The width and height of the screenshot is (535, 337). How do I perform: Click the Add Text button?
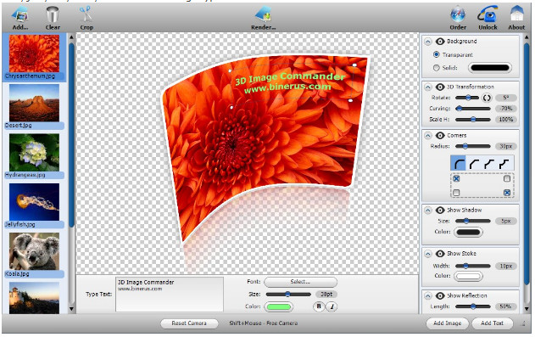[x=492, y=323]
